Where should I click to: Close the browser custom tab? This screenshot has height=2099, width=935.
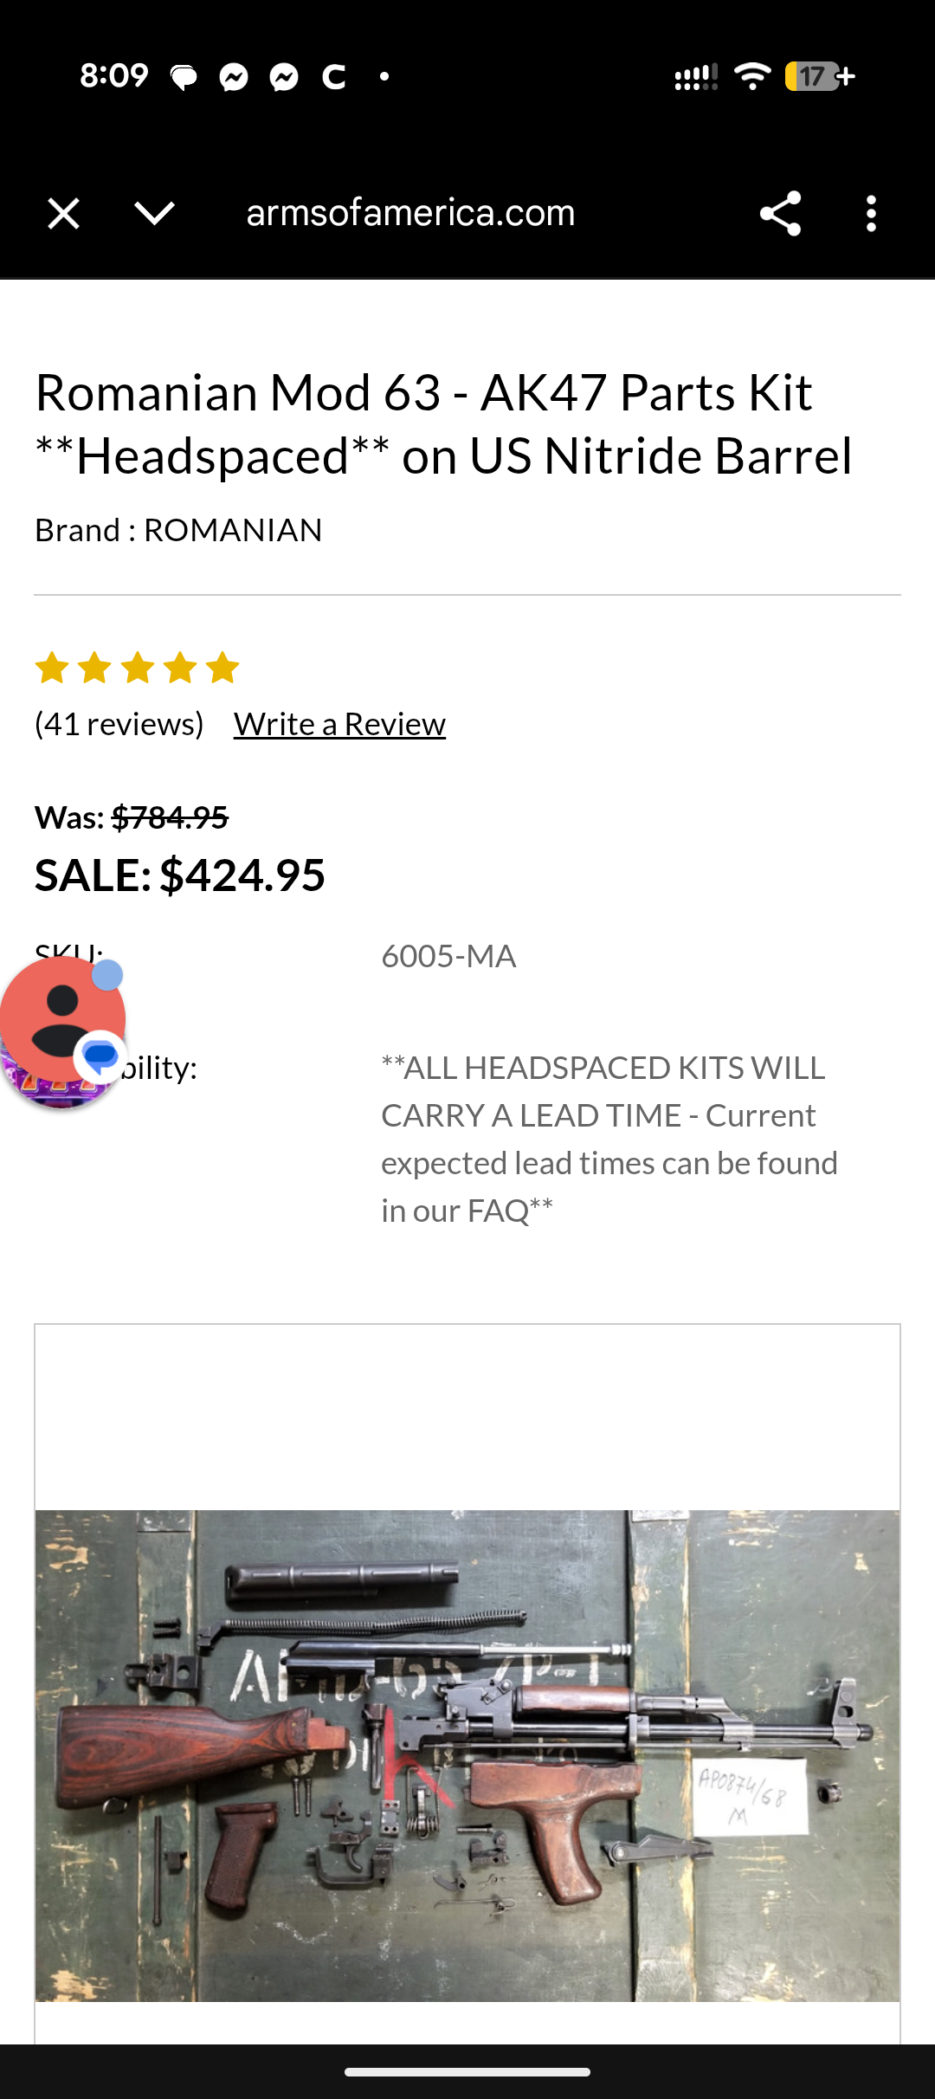point(63,213)
